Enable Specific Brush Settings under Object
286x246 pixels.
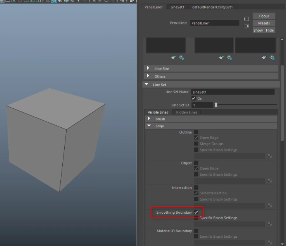pos(196,174)
